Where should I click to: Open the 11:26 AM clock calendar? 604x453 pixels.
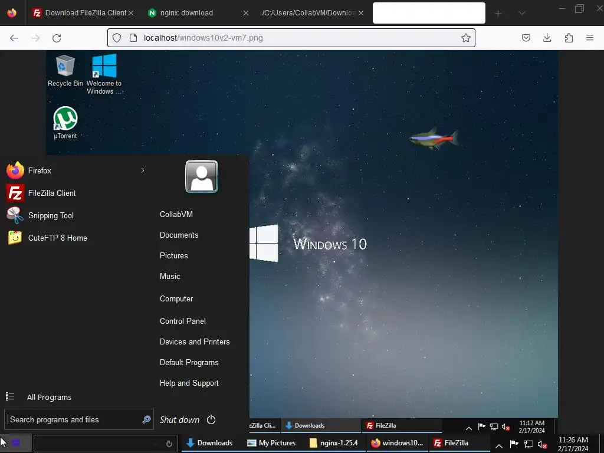573,444
